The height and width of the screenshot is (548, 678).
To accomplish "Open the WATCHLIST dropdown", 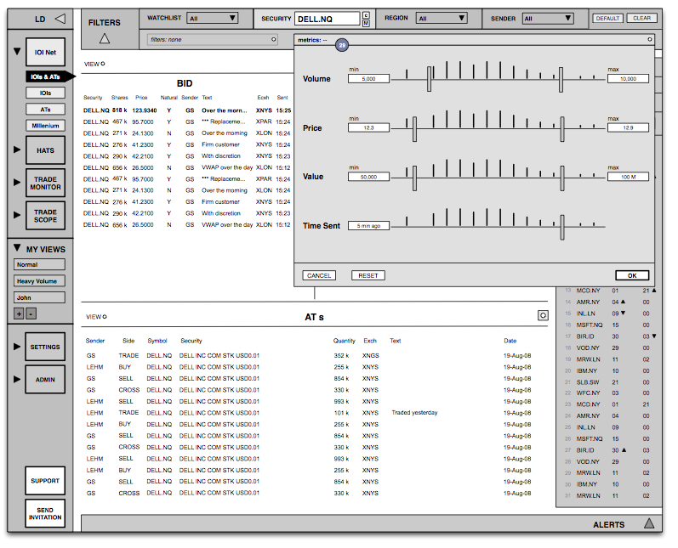I will pyautogui.click(x=213, y=18).
